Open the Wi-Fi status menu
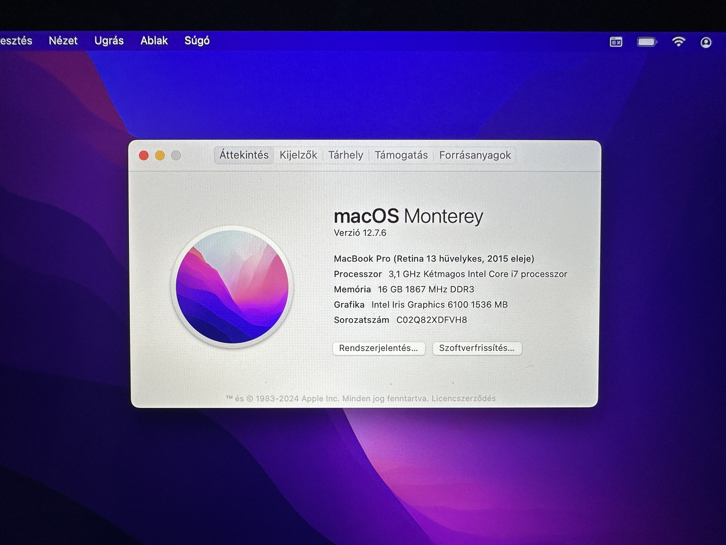 [678, 42]
